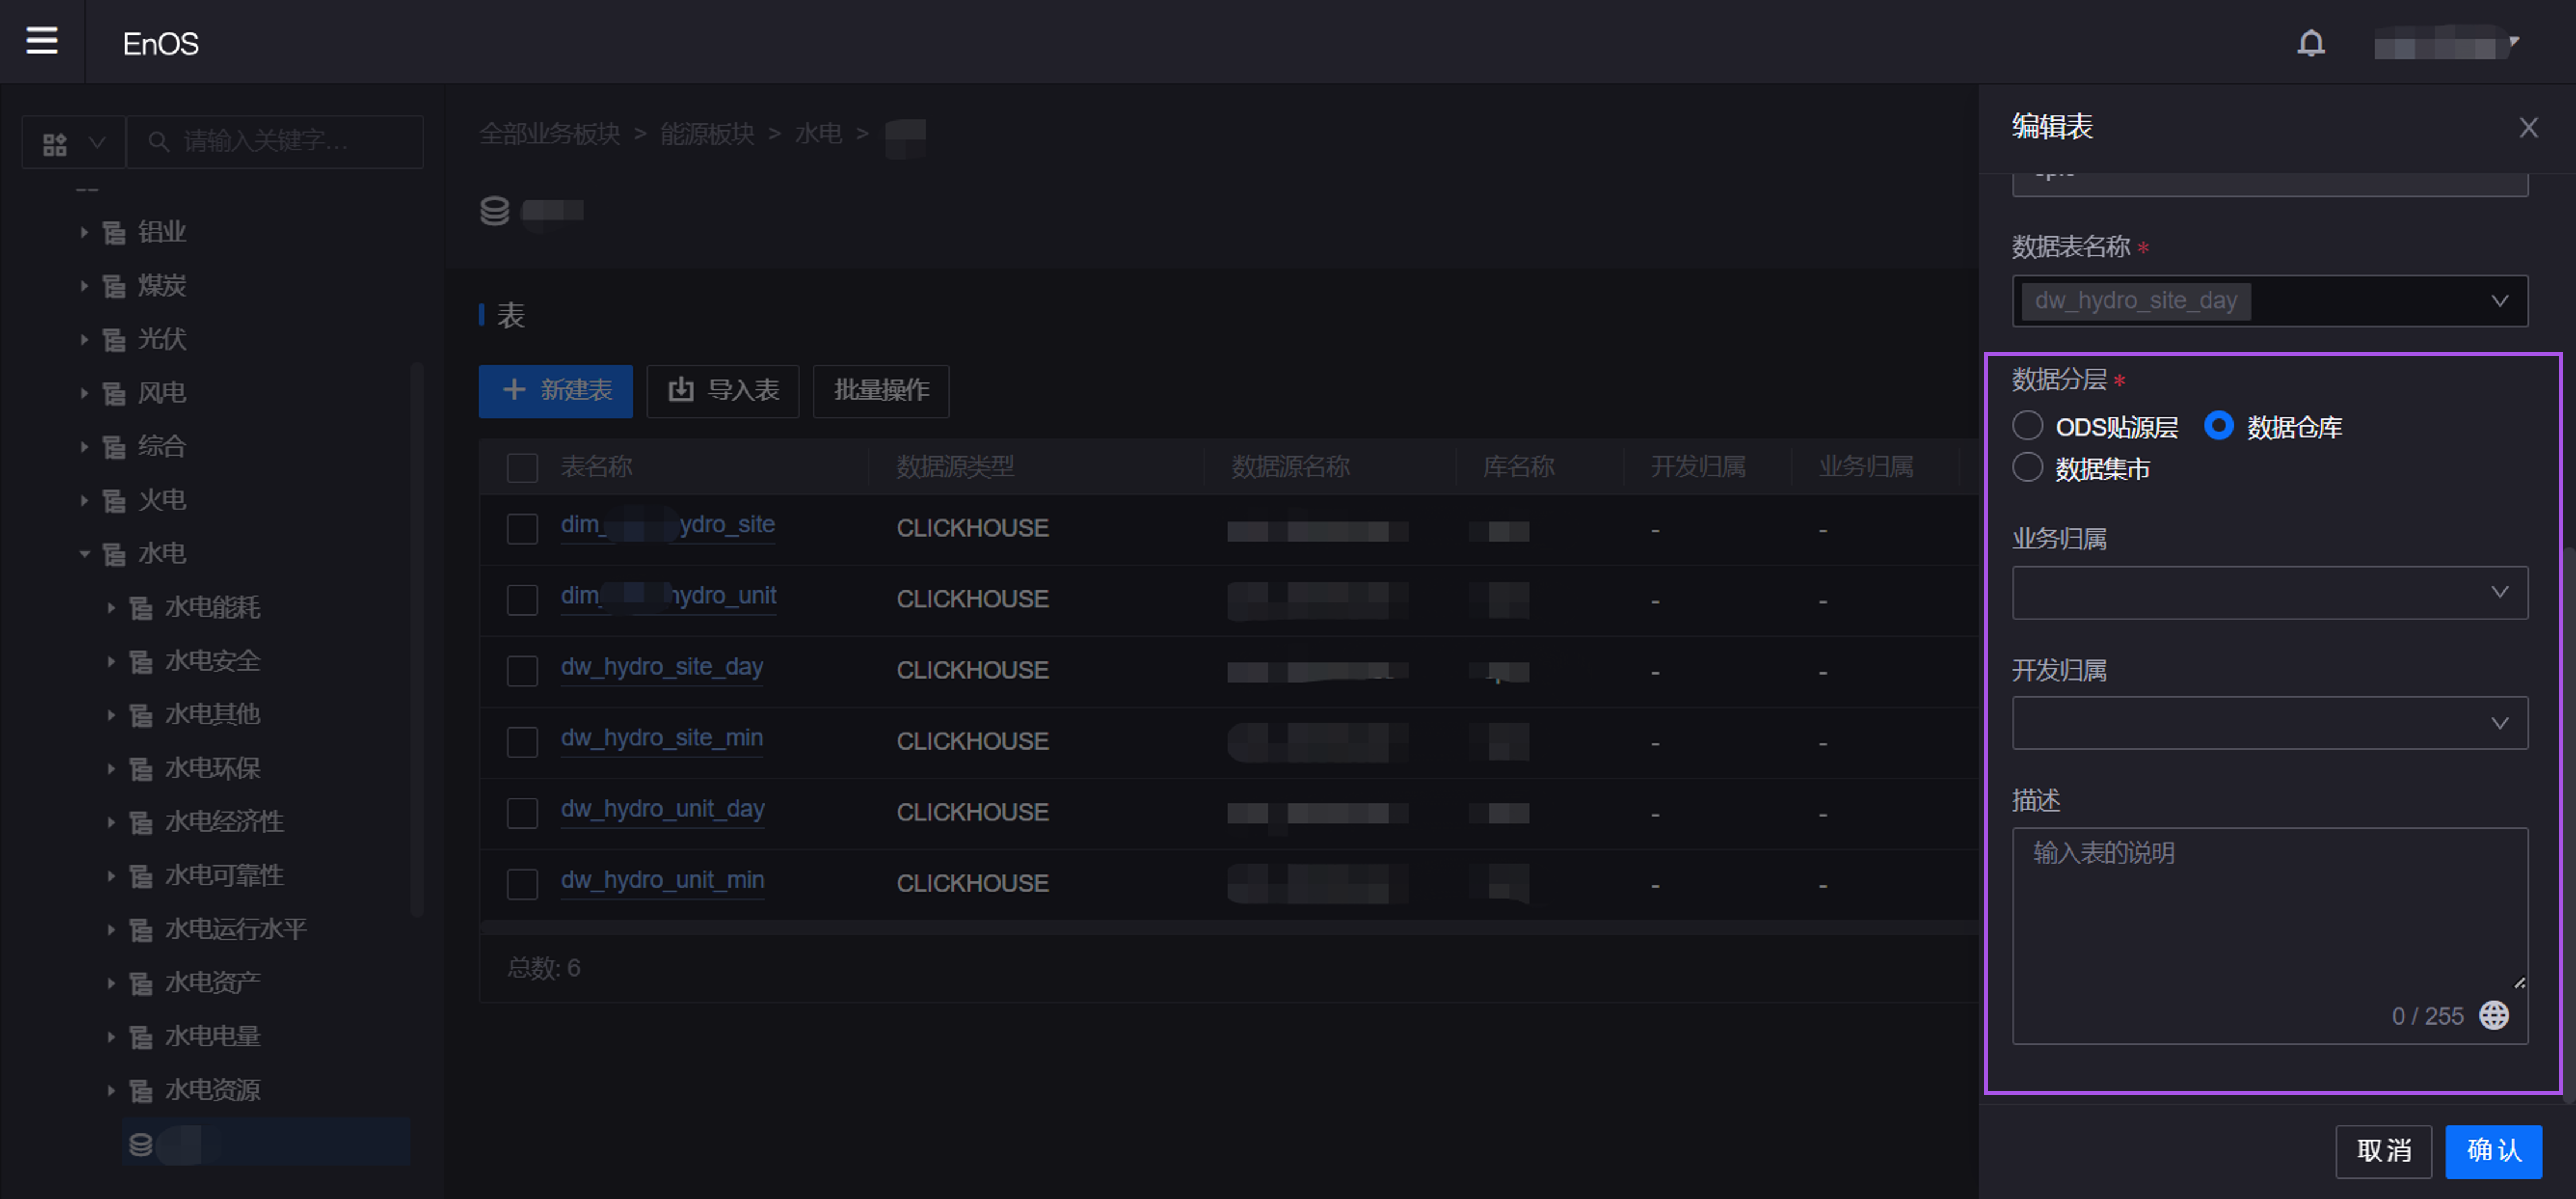The height and width of the screenshot is (1199, 2576).
Task: Open the notifications bell
Action: tap(2310, 43)
